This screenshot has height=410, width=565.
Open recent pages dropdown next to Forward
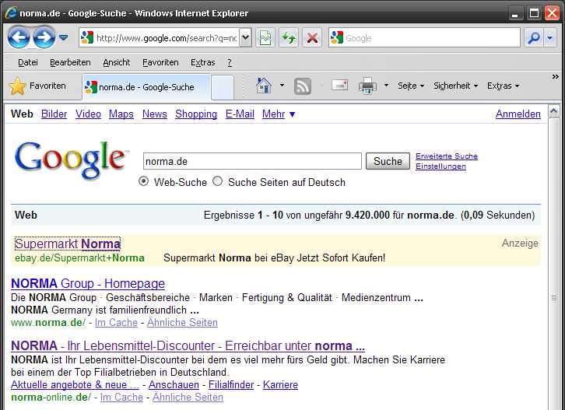pos(63,37)
